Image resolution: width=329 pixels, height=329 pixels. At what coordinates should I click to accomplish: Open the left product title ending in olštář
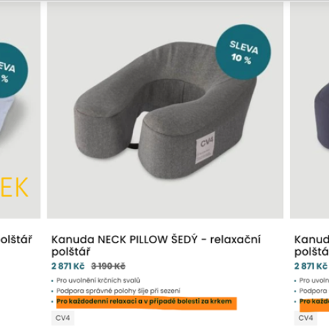tap(16, 239)
